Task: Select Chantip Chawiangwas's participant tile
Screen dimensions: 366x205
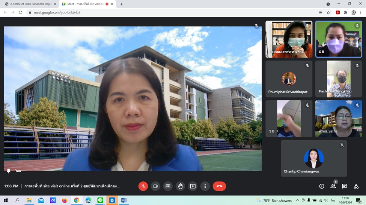Action: pos(314,158)
